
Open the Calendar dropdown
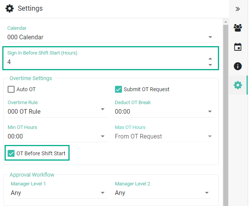(210, 37)
